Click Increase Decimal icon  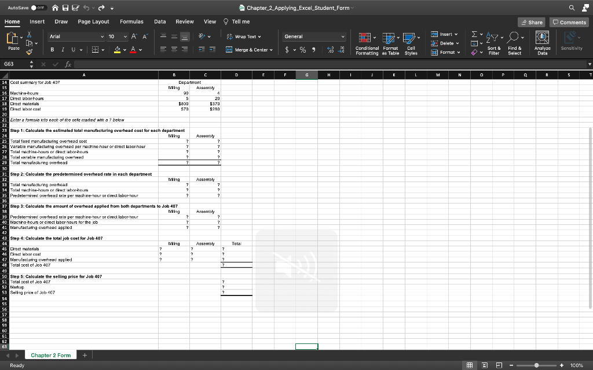click(x=330, y=50)
